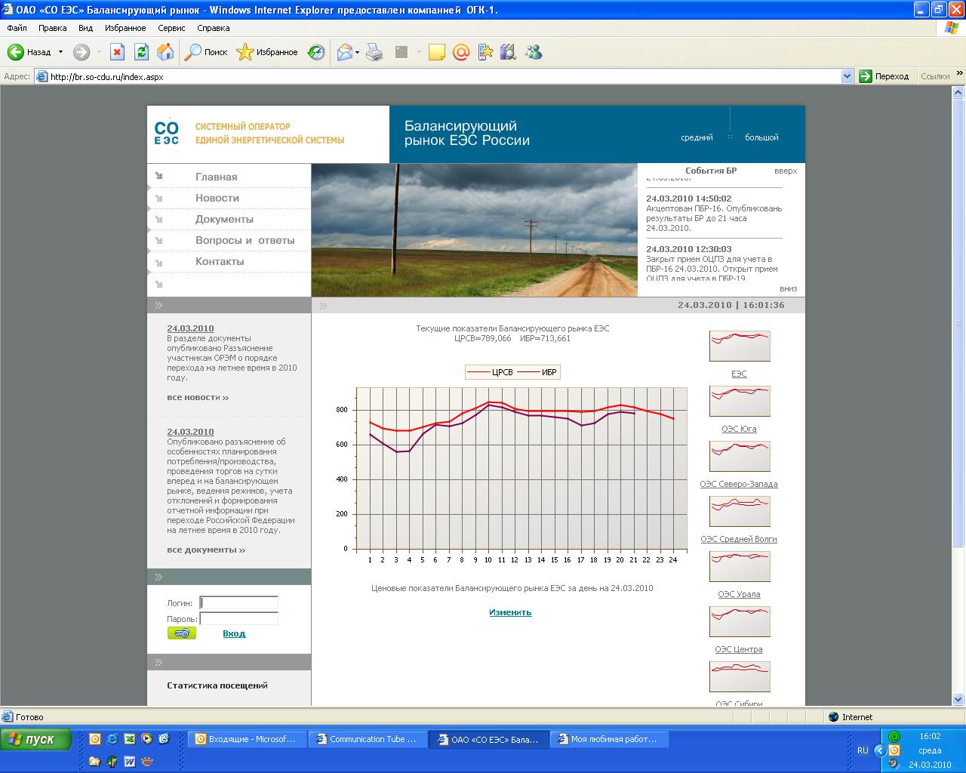Open the Mail icon dropdown arrow

coord(358,52)
